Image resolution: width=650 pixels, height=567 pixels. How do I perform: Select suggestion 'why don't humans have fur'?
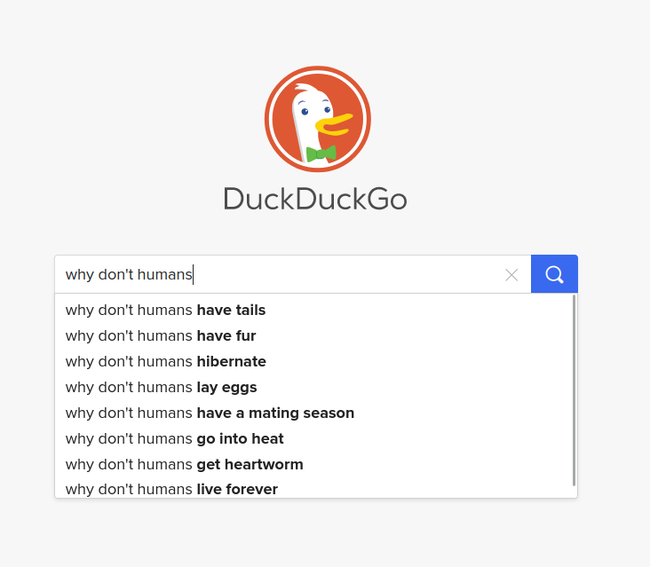tap(313, 335)
